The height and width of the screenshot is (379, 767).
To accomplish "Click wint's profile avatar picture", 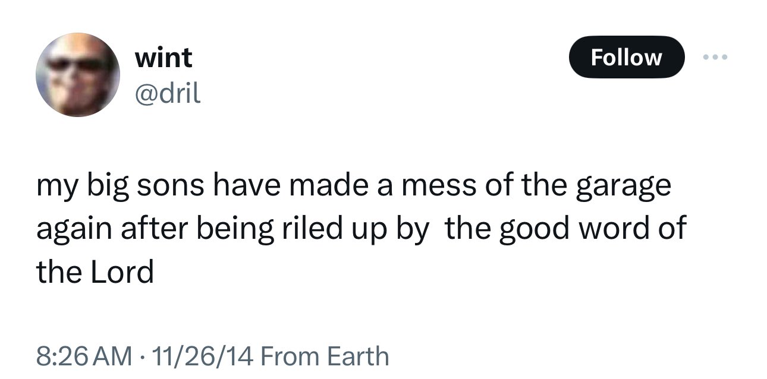I will pos(78,75).
